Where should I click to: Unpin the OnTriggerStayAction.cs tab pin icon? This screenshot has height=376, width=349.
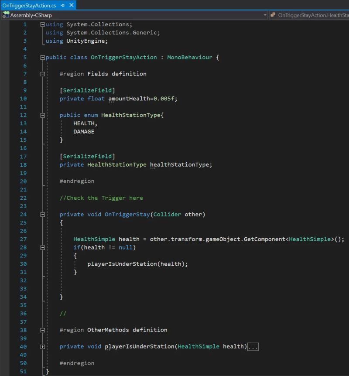pos(62,6)
